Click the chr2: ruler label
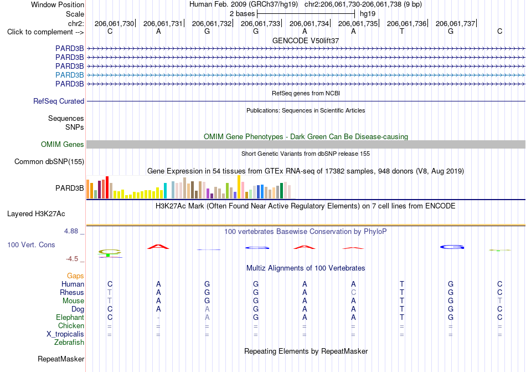The height and width of the screenshot is (372, 526). pyautogui.click(x=76, y=23)
